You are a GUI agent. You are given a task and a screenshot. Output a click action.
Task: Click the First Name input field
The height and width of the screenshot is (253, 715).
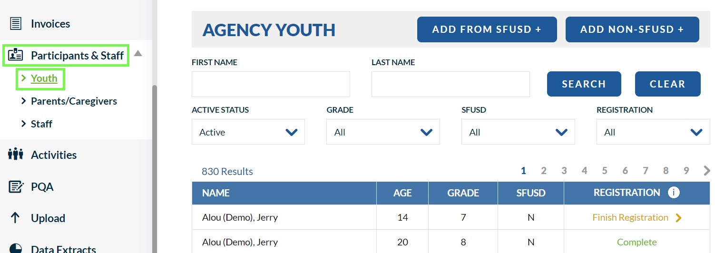tap(271, 84)
